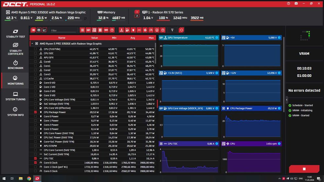
Task: Click the sensor Filter text field
Action: pyautogui.click(x=63, y=30)
